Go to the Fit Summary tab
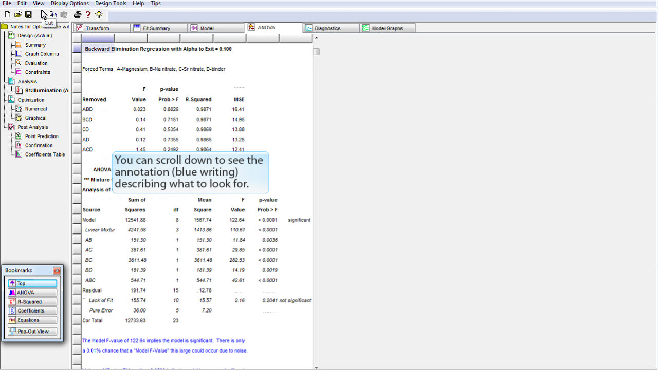The height and width of the screenshot is (370, 658). (156, 28)
